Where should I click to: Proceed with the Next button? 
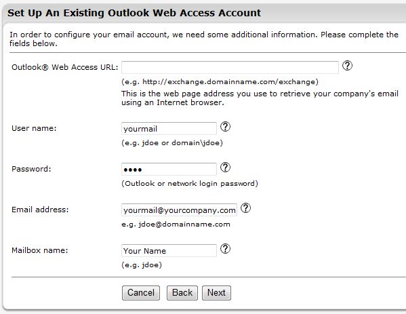(x=216, y=293)
